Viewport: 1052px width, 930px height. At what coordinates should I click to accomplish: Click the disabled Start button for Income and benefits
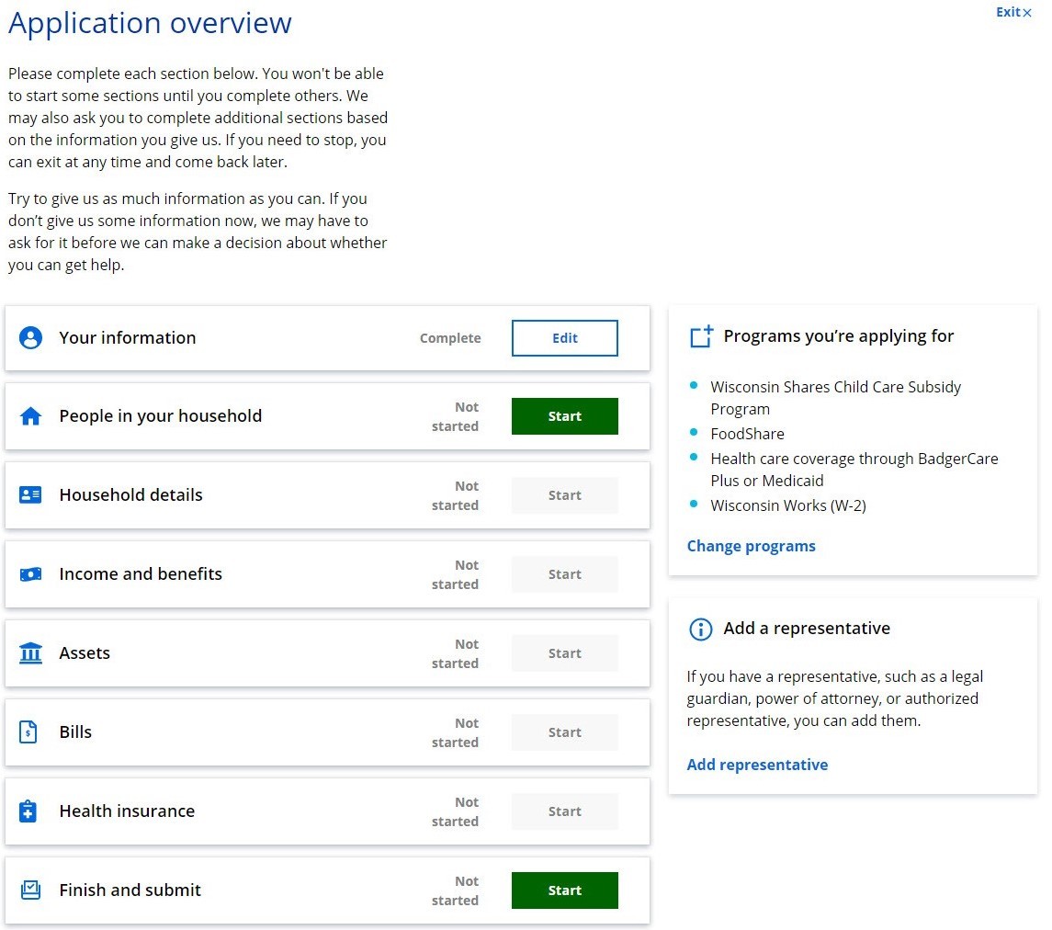pyautogui.click(x=564, y=574)
